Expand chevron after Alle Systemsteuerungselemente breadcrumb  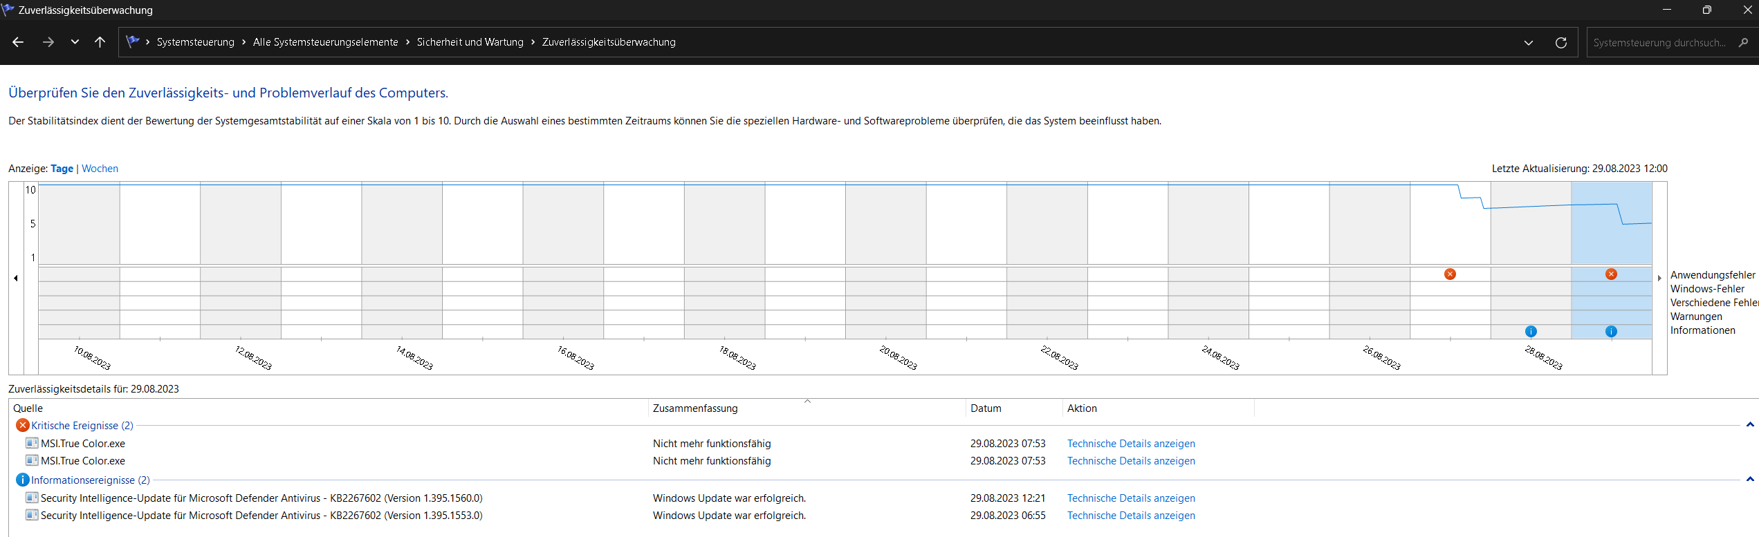pos(407,42)
